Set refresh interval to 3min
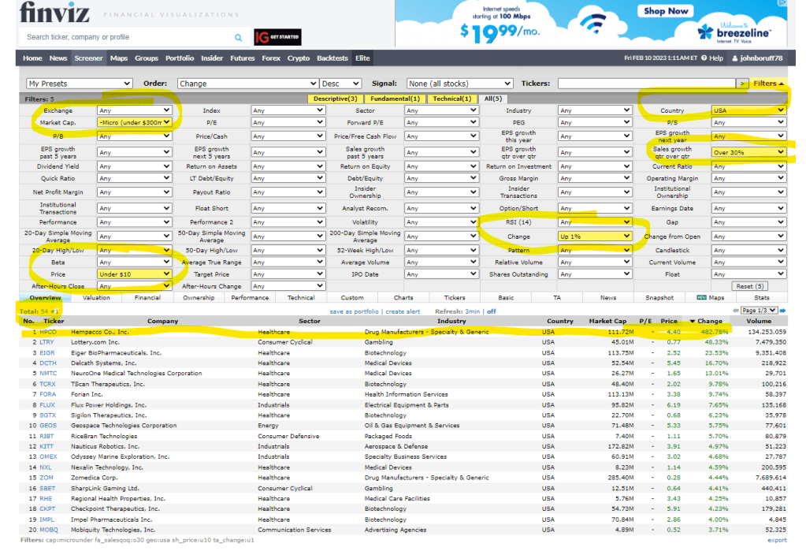 (472, 311)
